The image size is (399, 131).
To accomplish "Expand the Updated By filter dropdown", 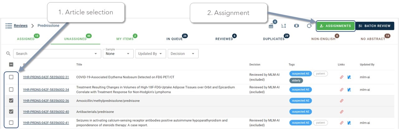I will [150, 54].
